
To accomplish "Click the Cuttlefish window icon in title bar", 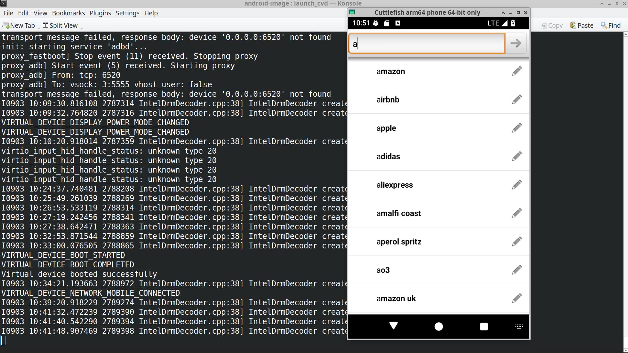I will pos(352,12).
